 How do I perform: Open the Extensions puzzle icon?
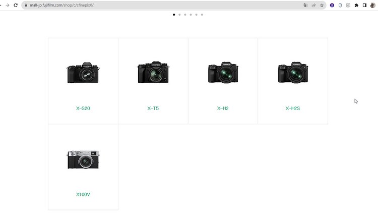coord(356,5)
